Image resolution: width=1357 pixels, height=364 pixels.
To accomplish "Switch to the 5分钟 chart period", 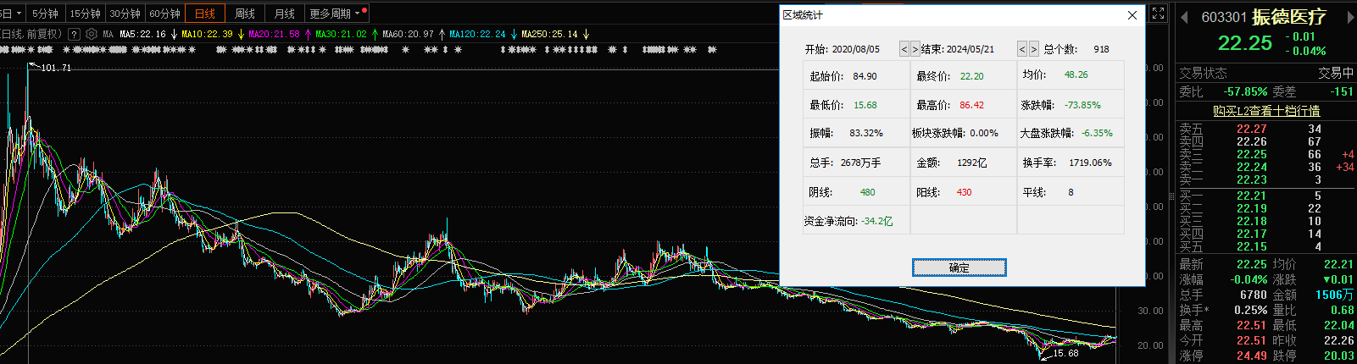I will [x=45, y=14].
